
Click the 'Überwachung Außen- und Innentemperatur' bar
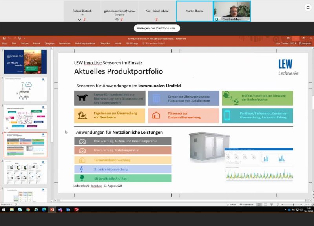(x=123, y=141)
